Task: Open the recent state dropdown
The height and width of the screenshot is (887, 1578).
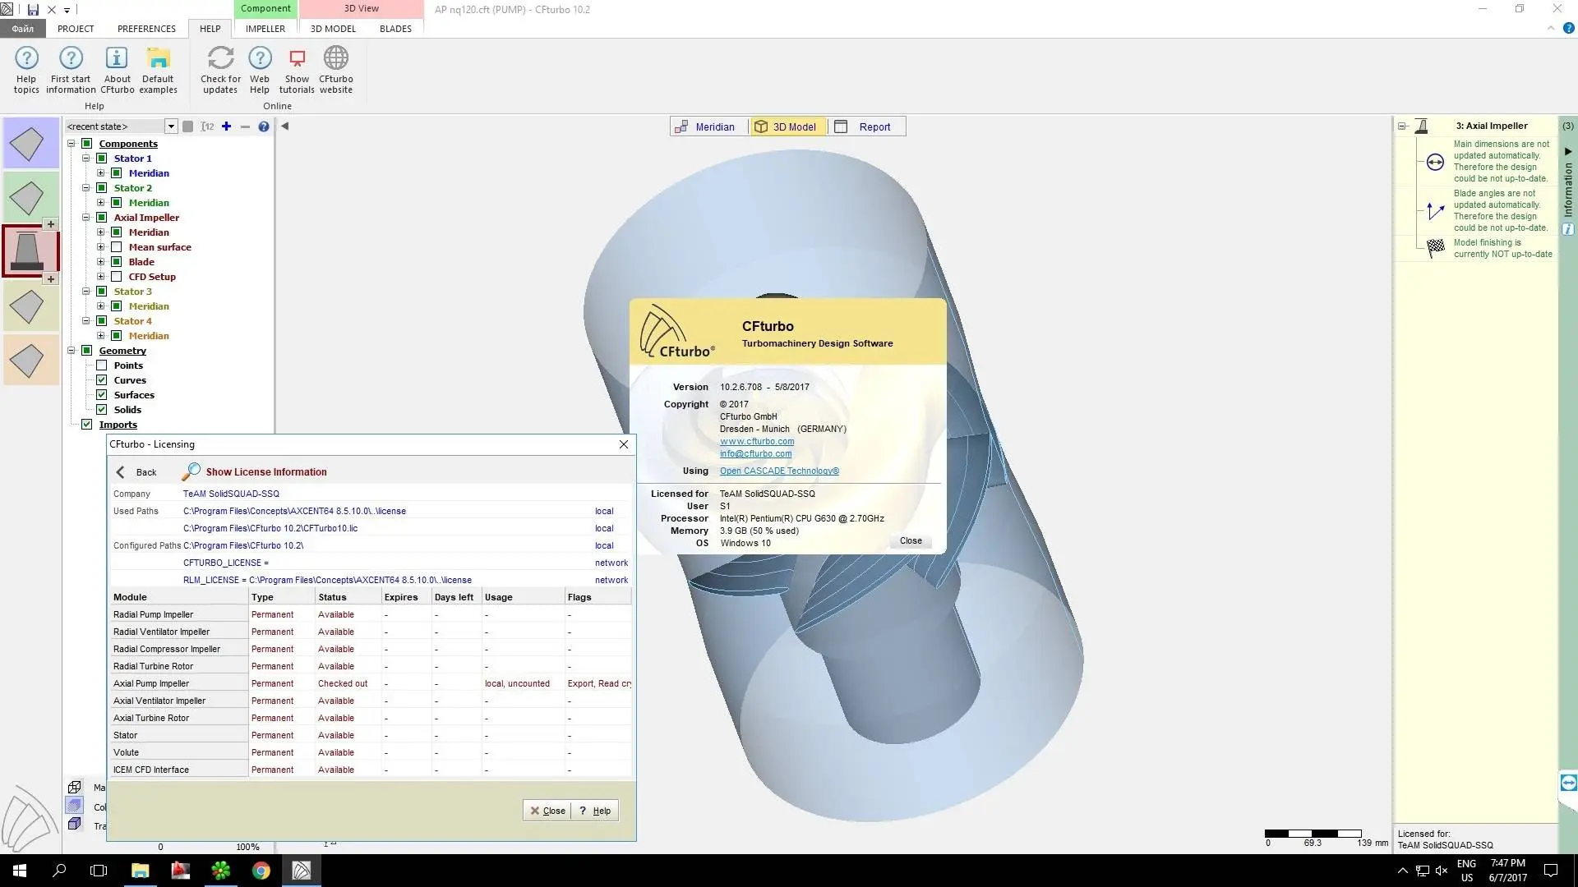Action: click(171, 126)
